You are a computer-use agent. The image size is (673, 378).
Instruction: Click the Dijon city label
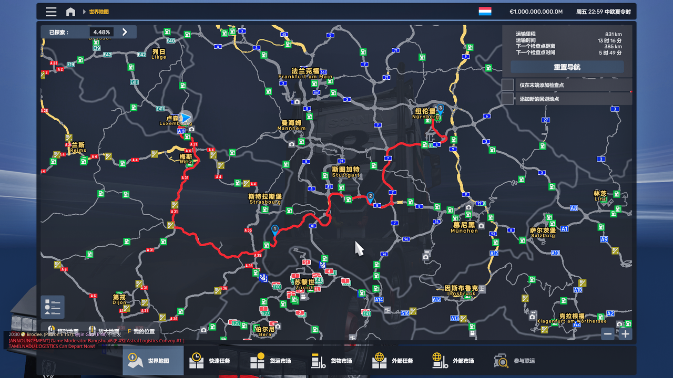click(x=119, y=300)
